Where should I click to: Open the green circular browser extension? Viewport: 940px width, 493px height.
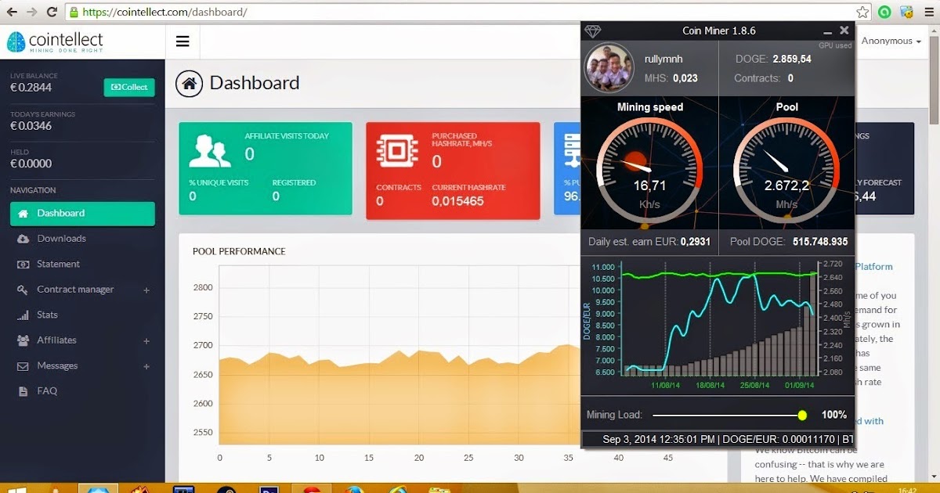[x=885, y=12]
